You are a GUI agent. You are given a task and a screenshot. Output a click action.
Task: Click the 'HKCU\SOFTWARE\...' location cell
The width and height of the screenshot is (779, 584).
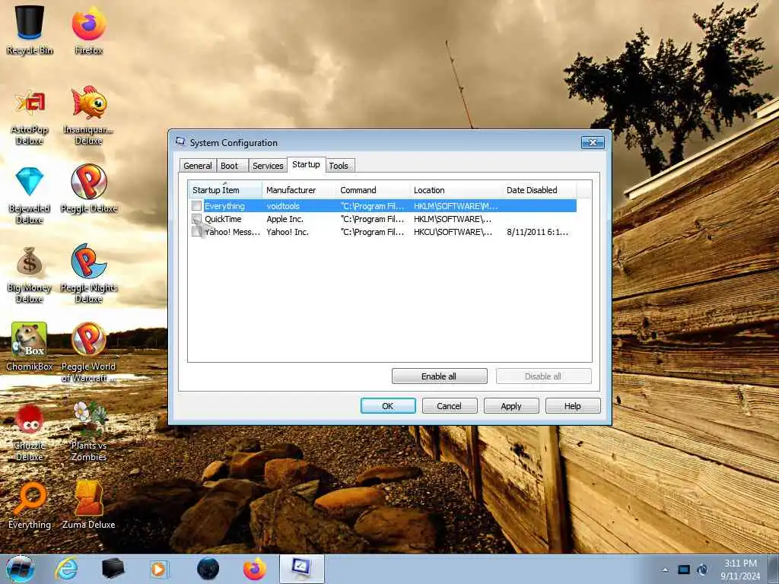point(453,232)
